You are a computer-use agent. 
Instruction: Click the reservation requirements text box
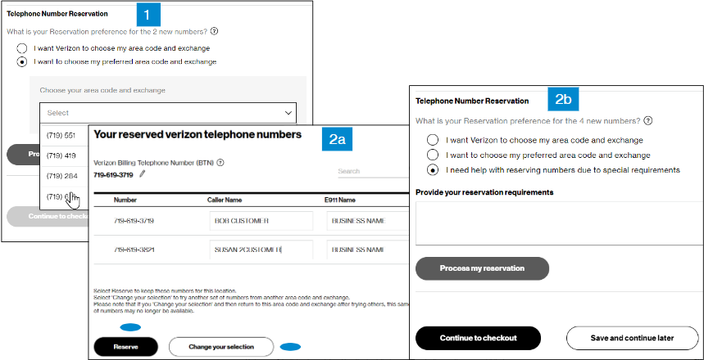tap(556, 223)
